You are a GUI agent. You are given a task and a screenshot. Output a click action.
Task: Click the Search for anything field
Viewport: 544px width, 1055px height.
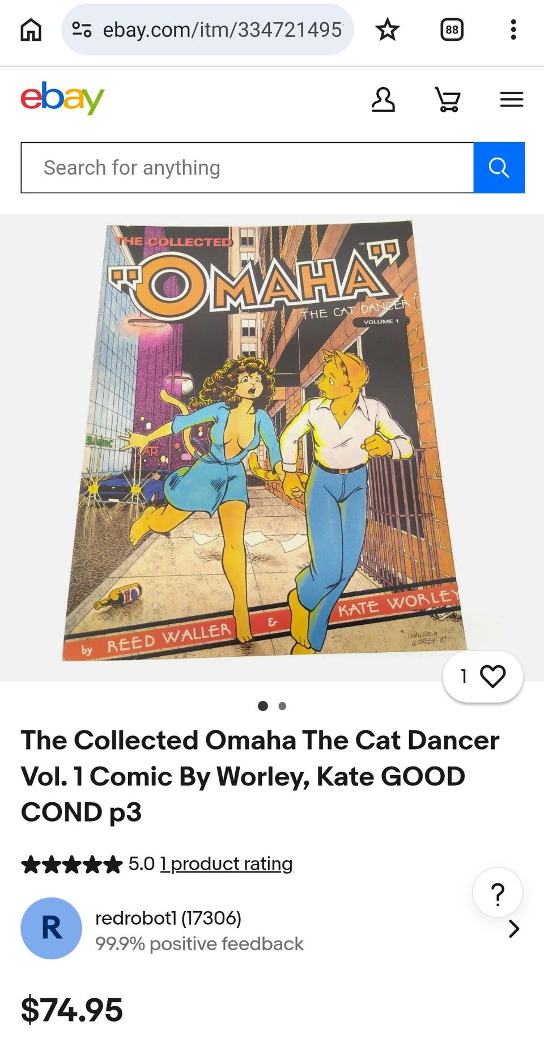[247, 168]
